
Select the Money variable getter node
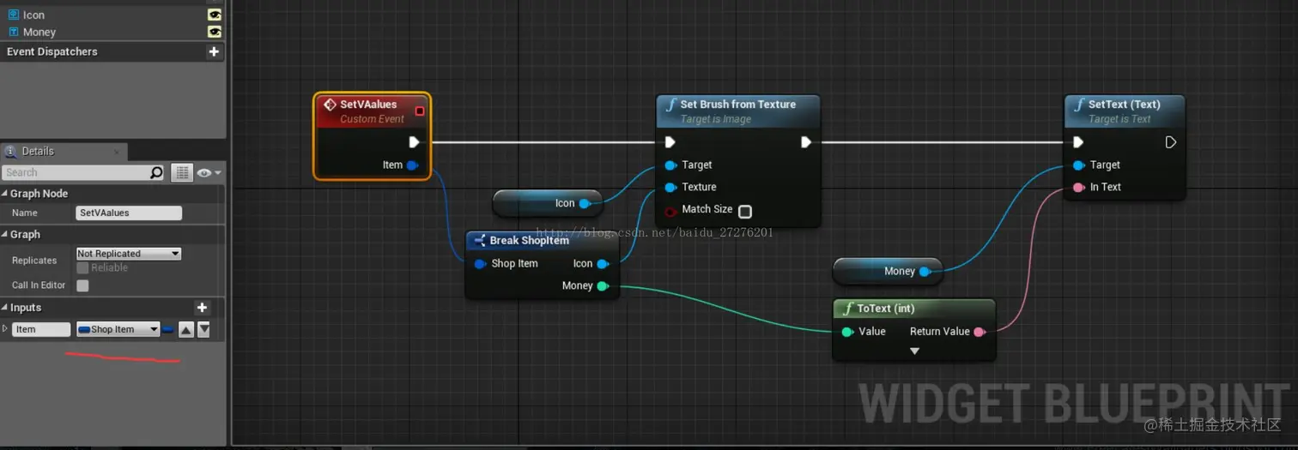(x=888, y=271)
